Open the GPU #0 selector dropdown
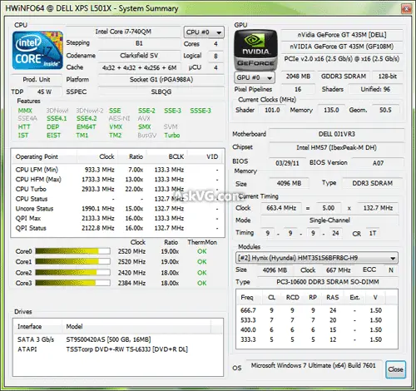 point(255,77)
